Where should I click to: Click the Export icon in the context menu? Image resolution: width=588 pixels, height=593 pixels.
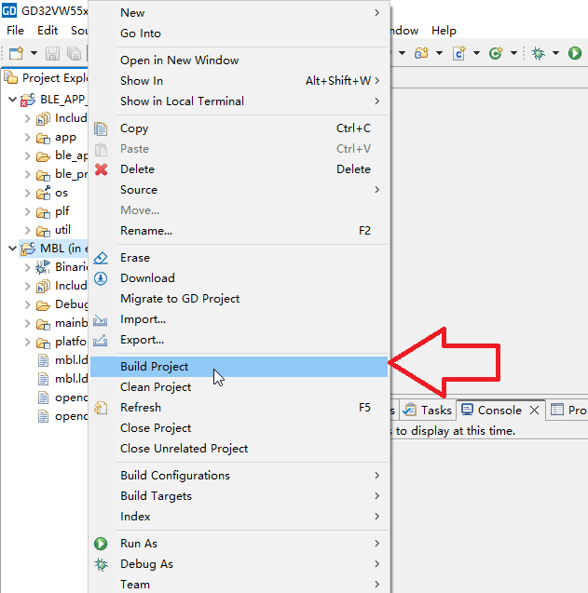[102, 340]
